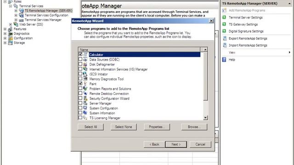Image resolution: width=294 pixels, height=165 pixels.
Task: Check the Data Sources (ODBC) checkbox
Action: coord(80,59)
